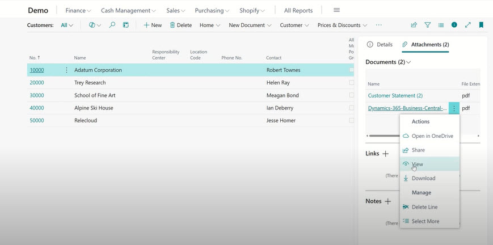This screenshot has height=245, width=493.
Task: Open the share icon in the top right toolbar
Action: 414,25
